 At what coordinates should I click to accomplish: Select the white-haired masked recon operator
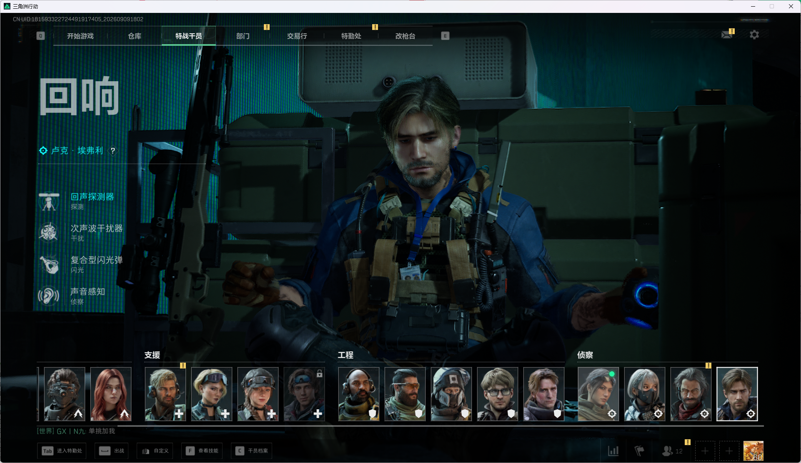point(645,394)
